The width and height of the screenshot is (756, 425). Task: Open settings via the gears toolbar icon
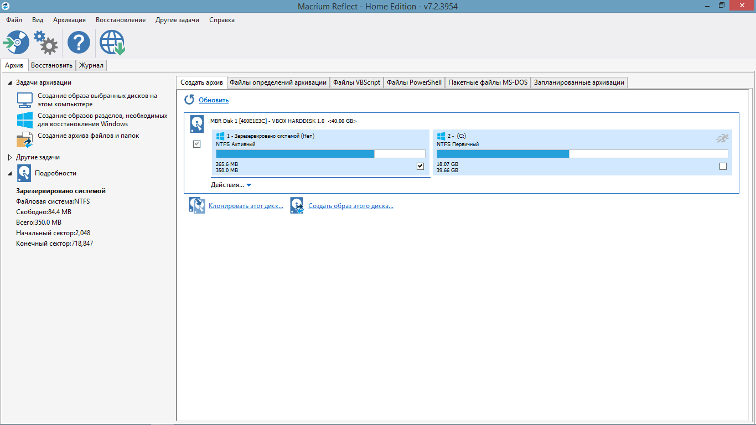pos(46,43)
